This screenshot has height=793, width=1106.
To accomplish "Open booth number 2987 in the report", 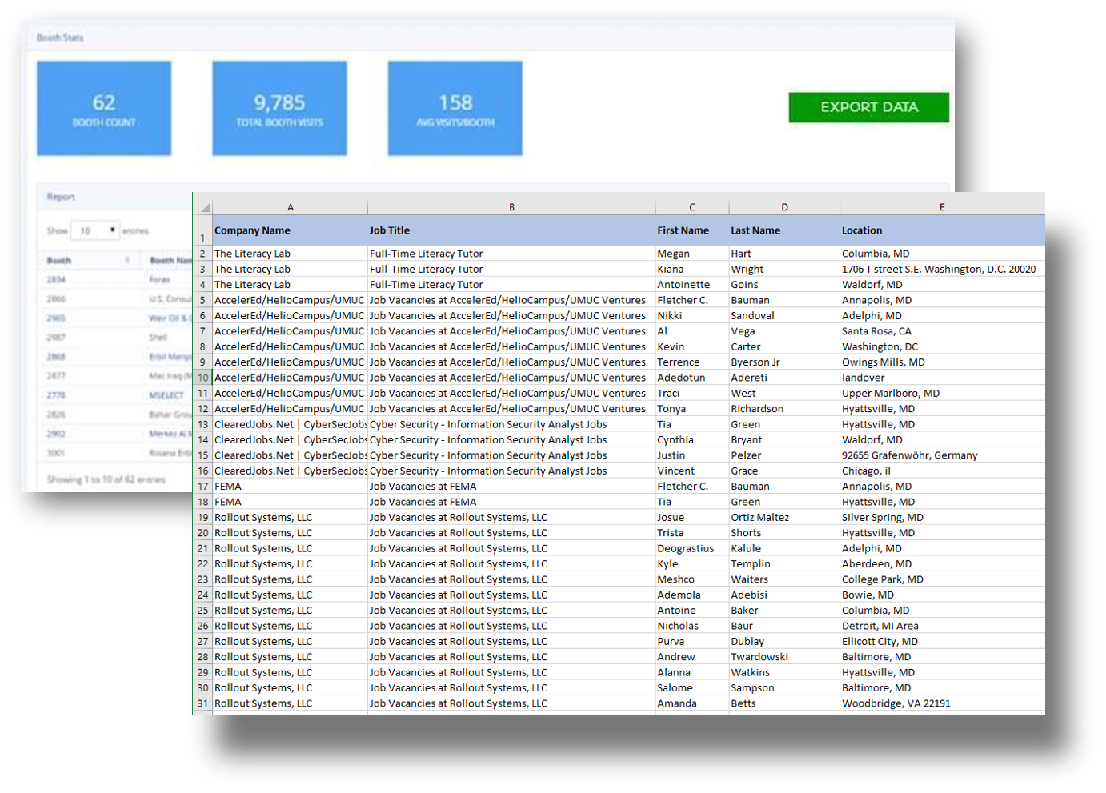I will [x=56, y=337].
